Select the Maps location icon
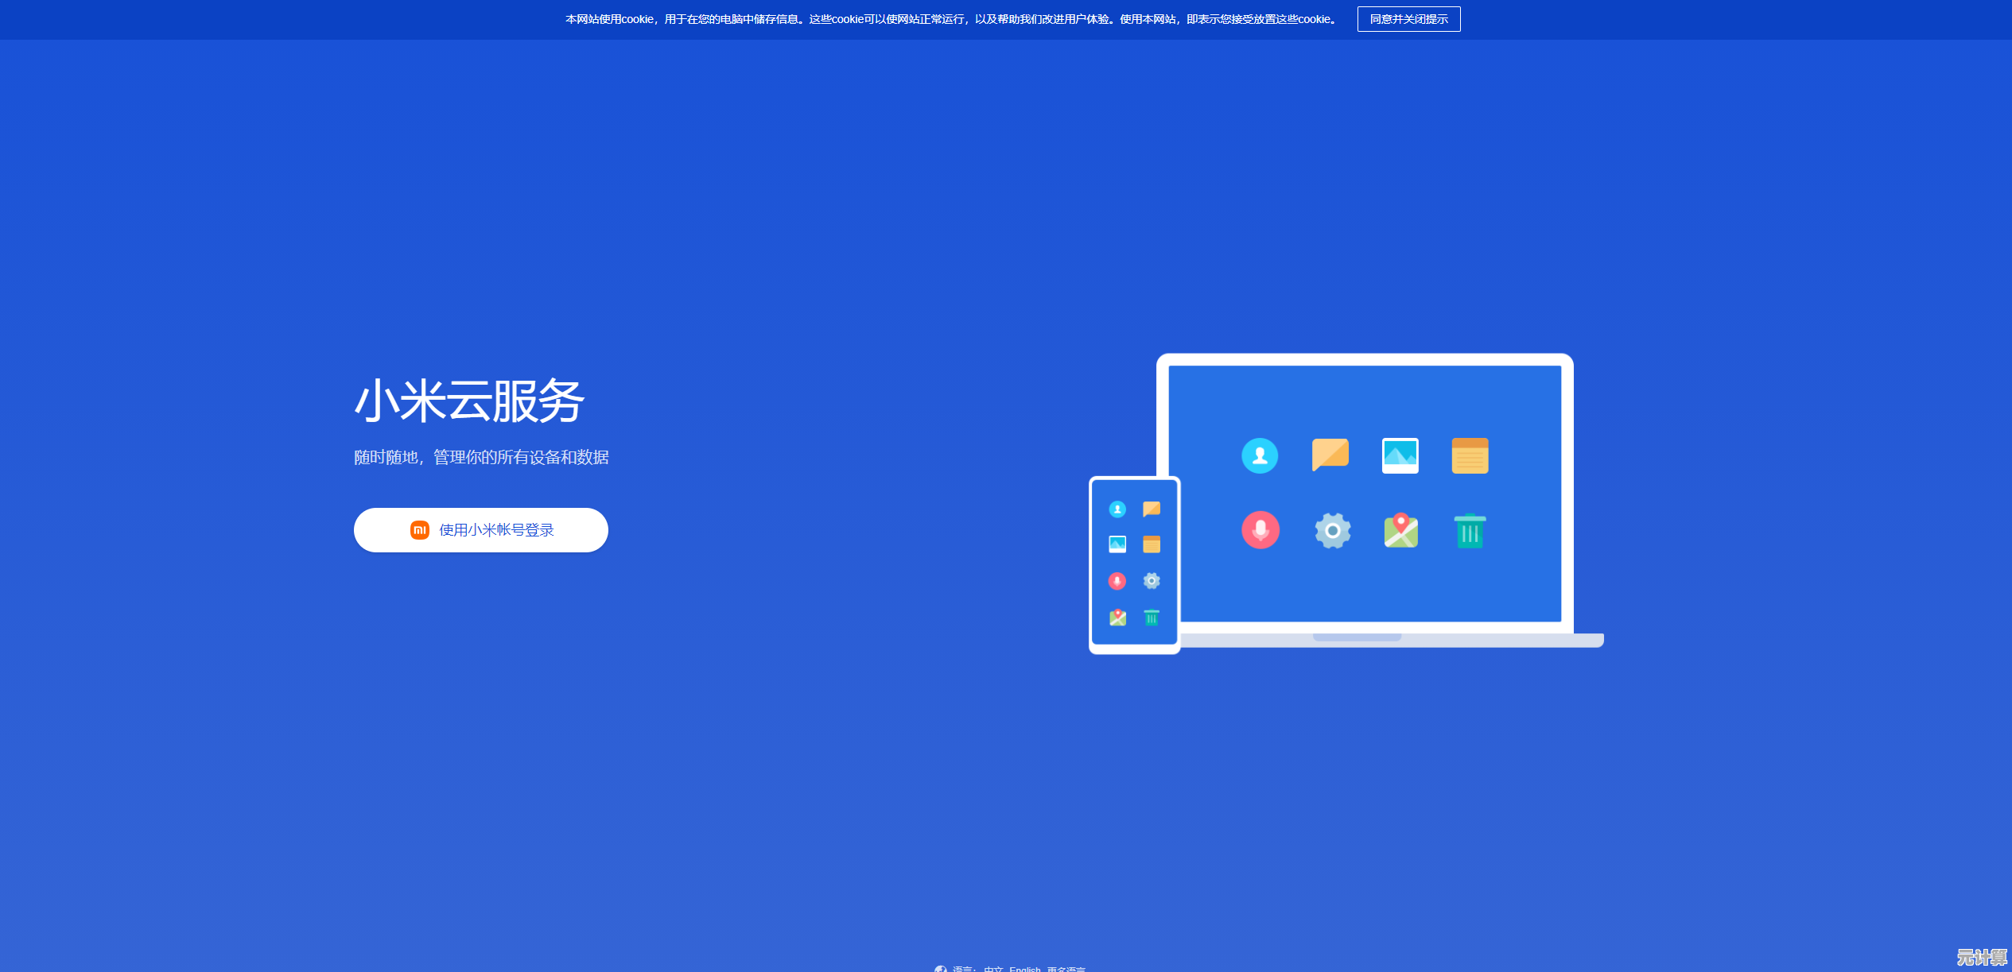The image size is (2012, 972). 1400,531
